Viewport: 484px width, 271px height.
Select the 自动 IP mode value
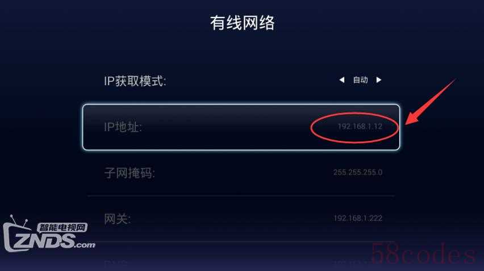point(360,80)
